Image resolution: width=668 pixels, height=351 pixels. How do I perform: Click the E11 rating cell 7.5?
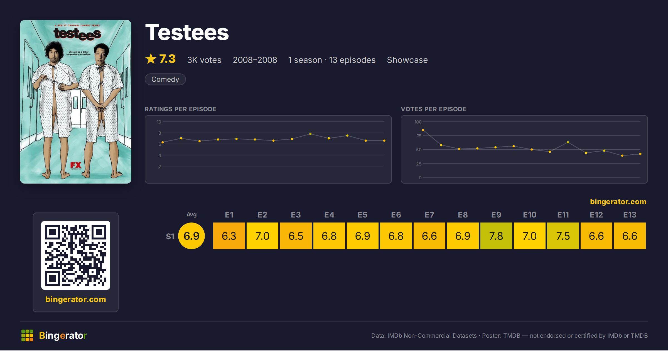(563, 236)
